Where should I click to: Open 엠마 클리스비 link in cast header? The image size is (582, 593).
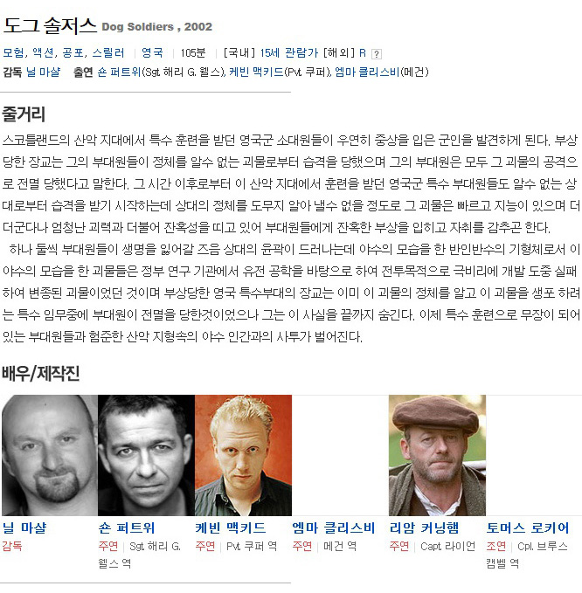point(367,72)
